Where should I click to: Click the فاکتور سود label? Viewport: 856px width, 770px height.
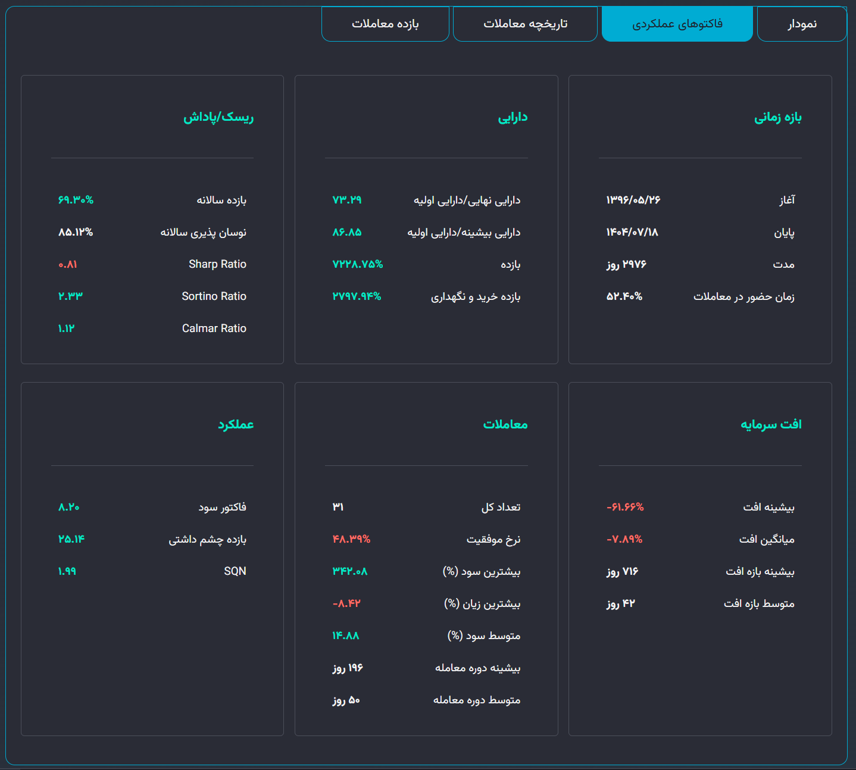click(222, 507)
